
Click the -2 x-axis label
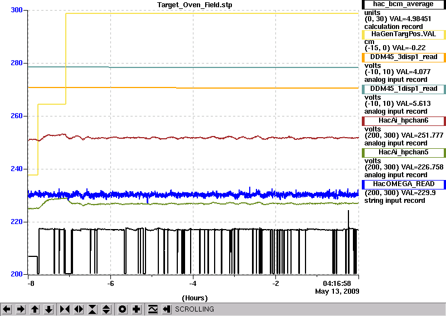275,284
